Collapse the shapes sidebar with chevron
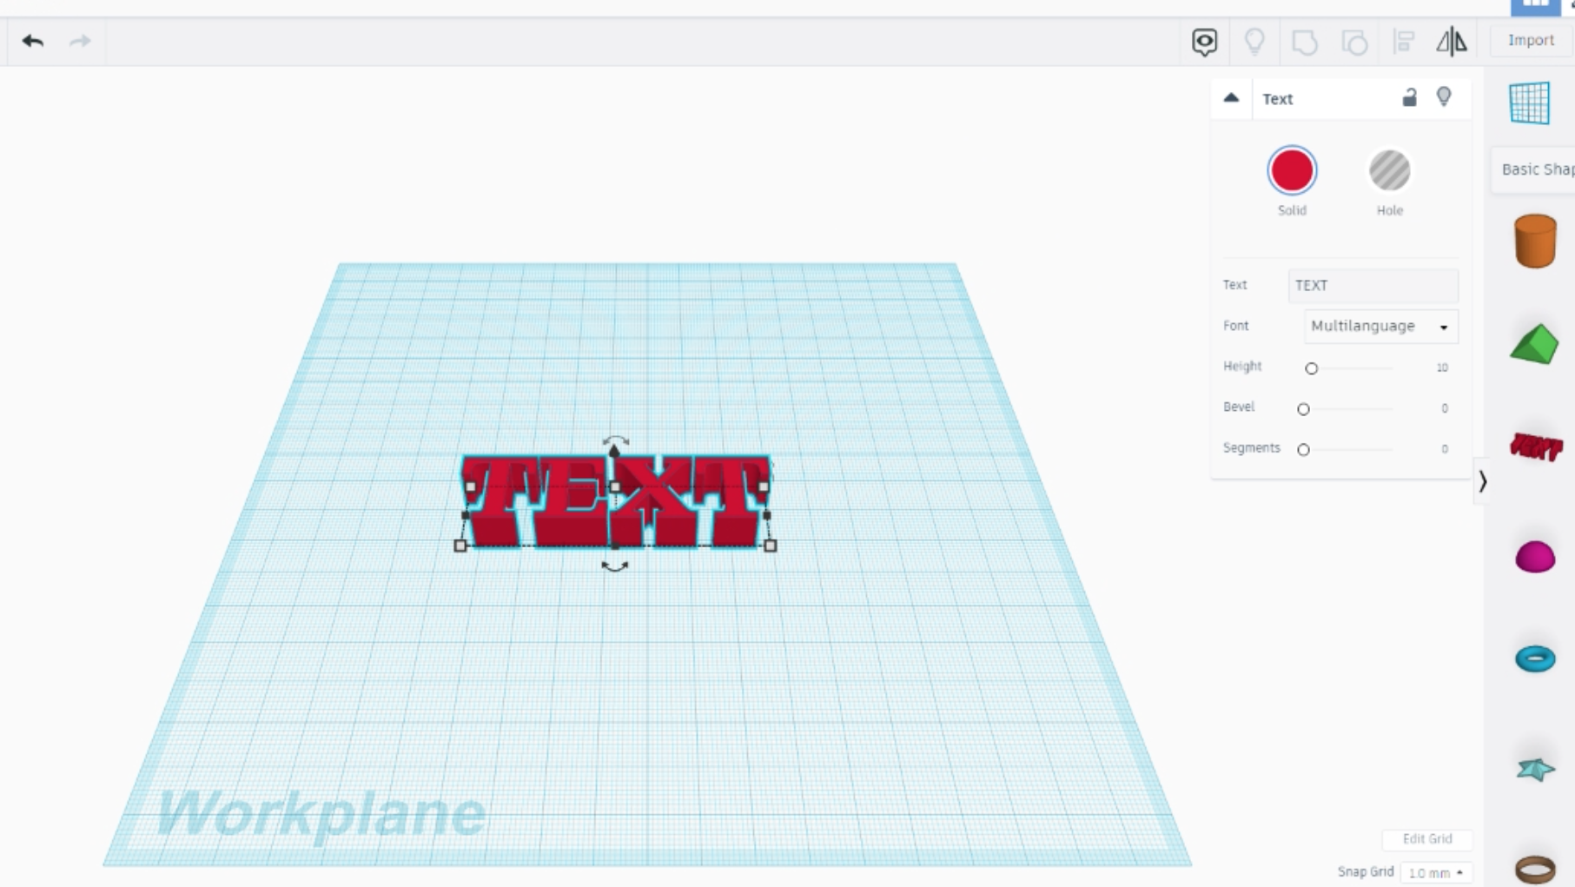 coord(1482,481)
